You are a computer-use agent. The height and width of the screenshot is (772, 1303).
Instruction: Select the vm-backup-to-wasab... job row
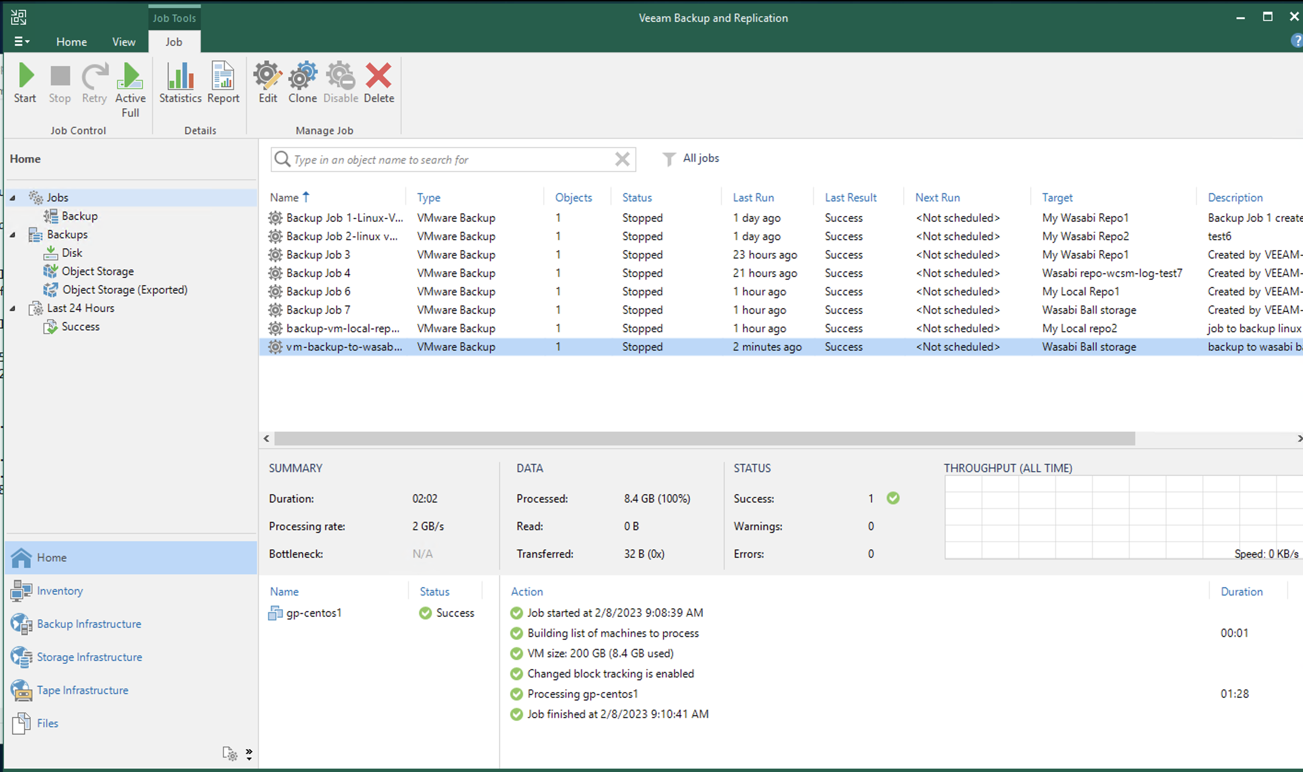tap(780, 347)
